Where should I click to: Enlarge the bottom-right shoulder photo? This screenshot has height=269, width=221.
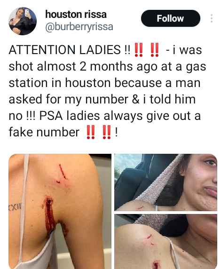pyautogui.click(x=166, y=242)
